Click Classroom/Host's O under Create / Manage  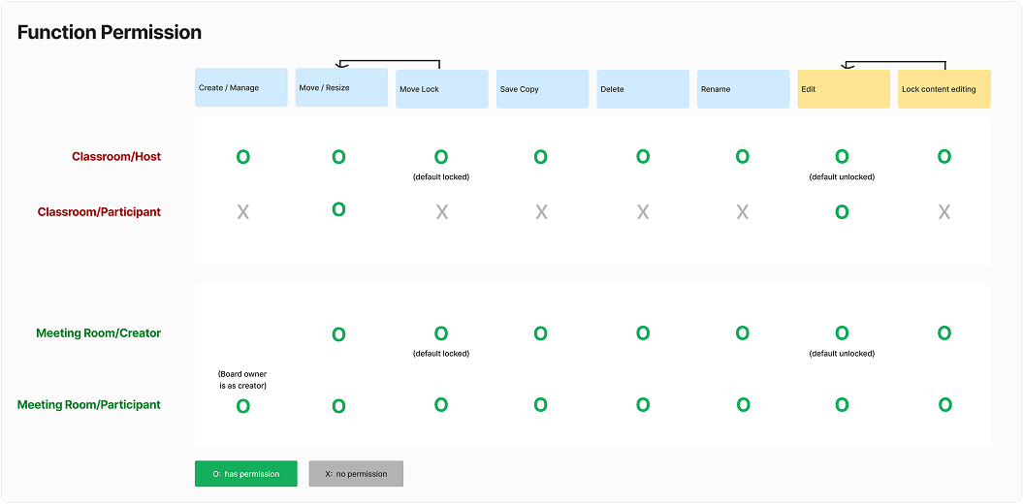pos(242,157)
